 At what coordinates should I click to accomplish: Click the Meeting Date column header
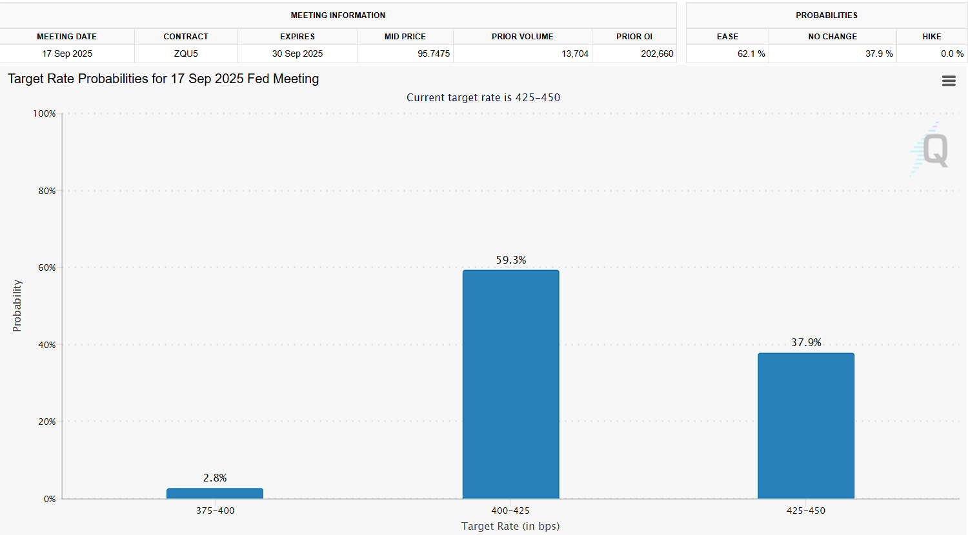67,37
